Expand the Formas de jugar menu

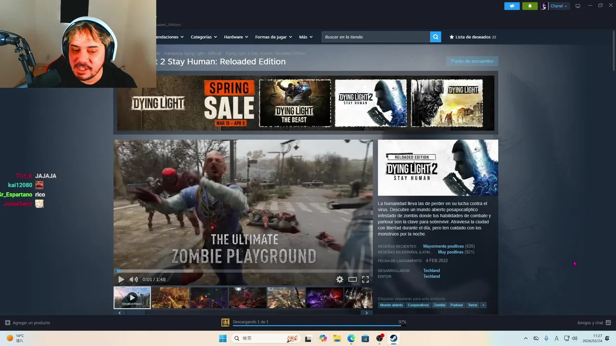coord(273,37)
